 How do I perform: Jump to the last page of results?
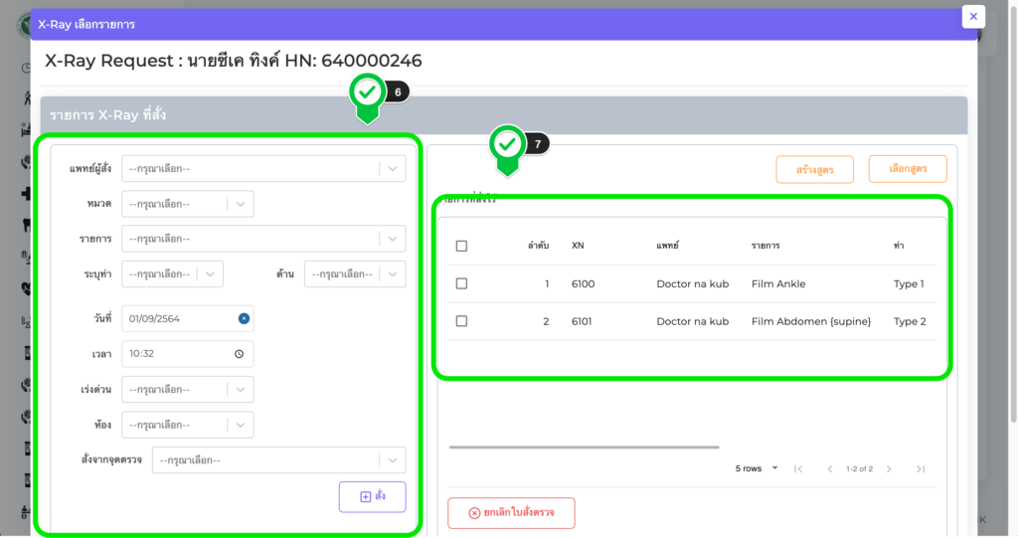pos(921,468)
